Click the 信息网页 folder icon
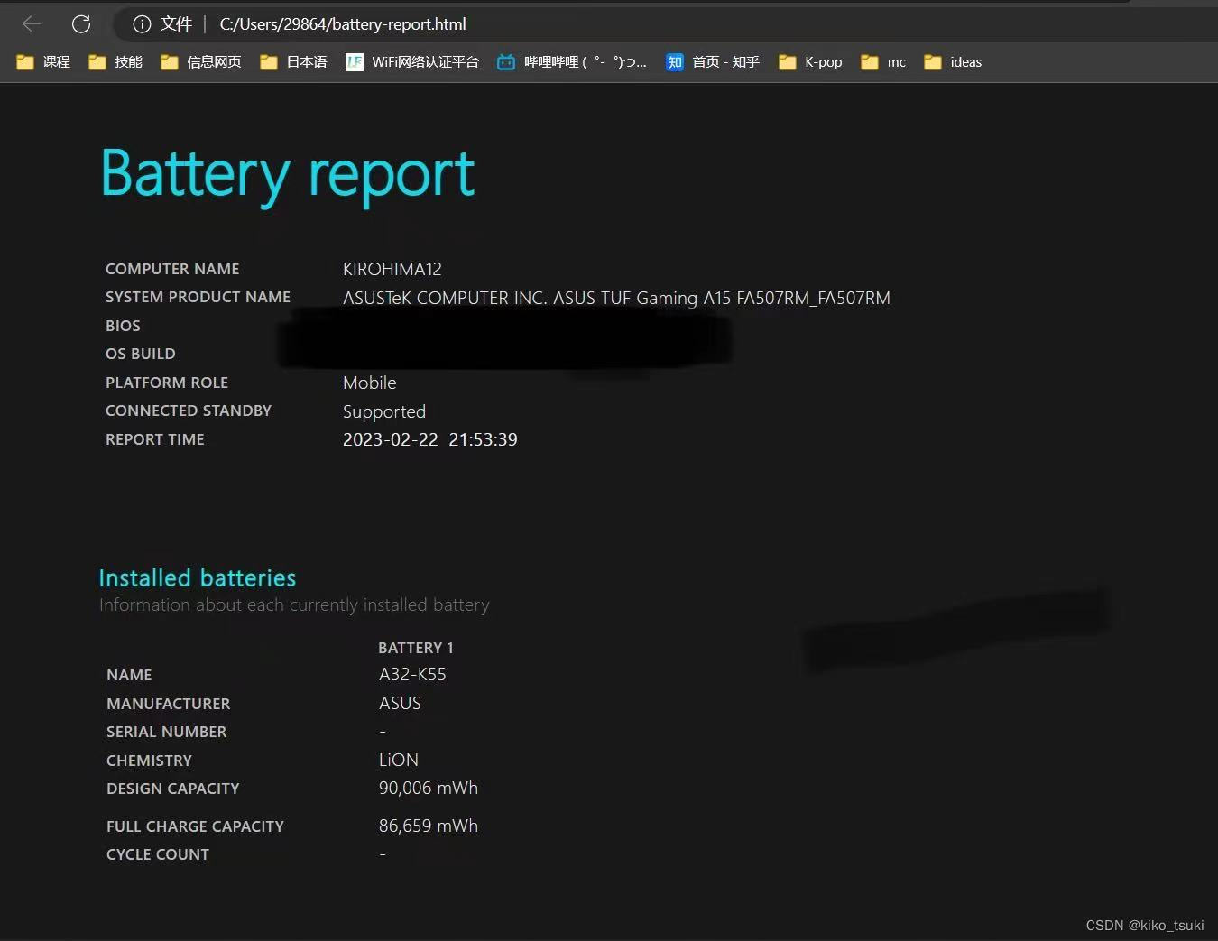The height and width of the screenshot is (941, 1218). click(169, 61)
